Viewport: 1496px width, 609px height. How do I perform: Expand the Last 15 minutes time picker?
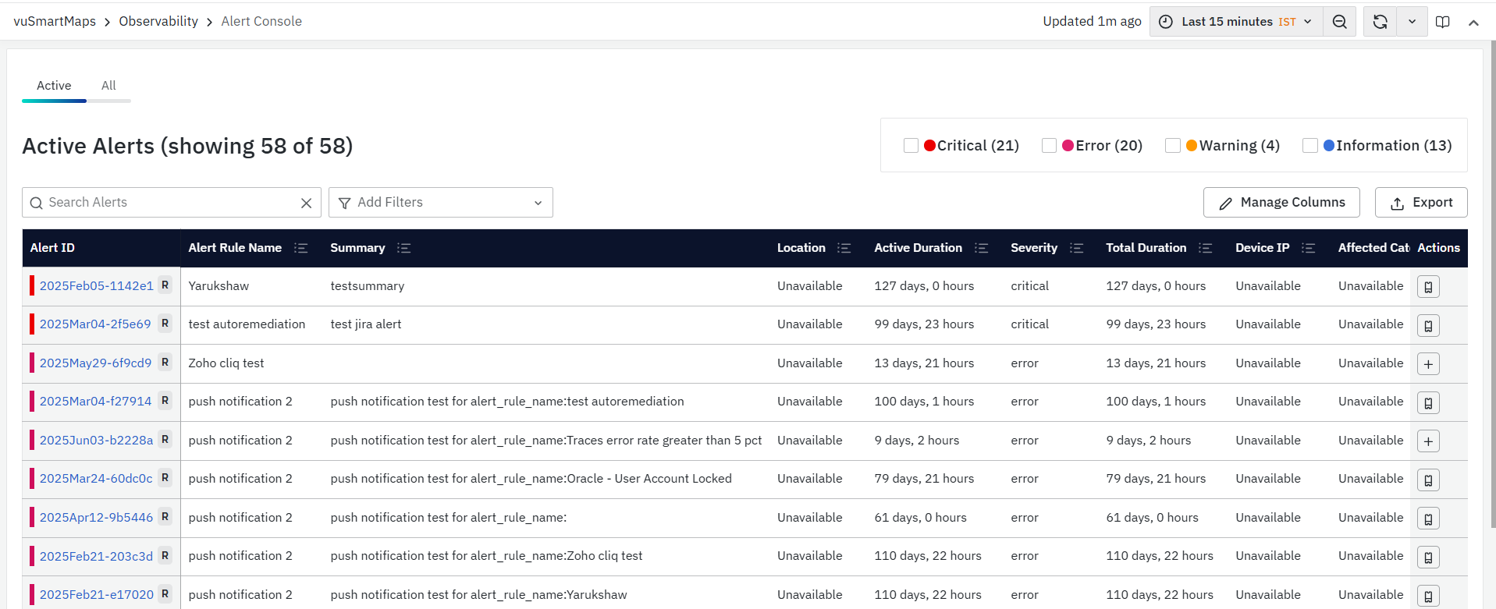coord(1236,22)
